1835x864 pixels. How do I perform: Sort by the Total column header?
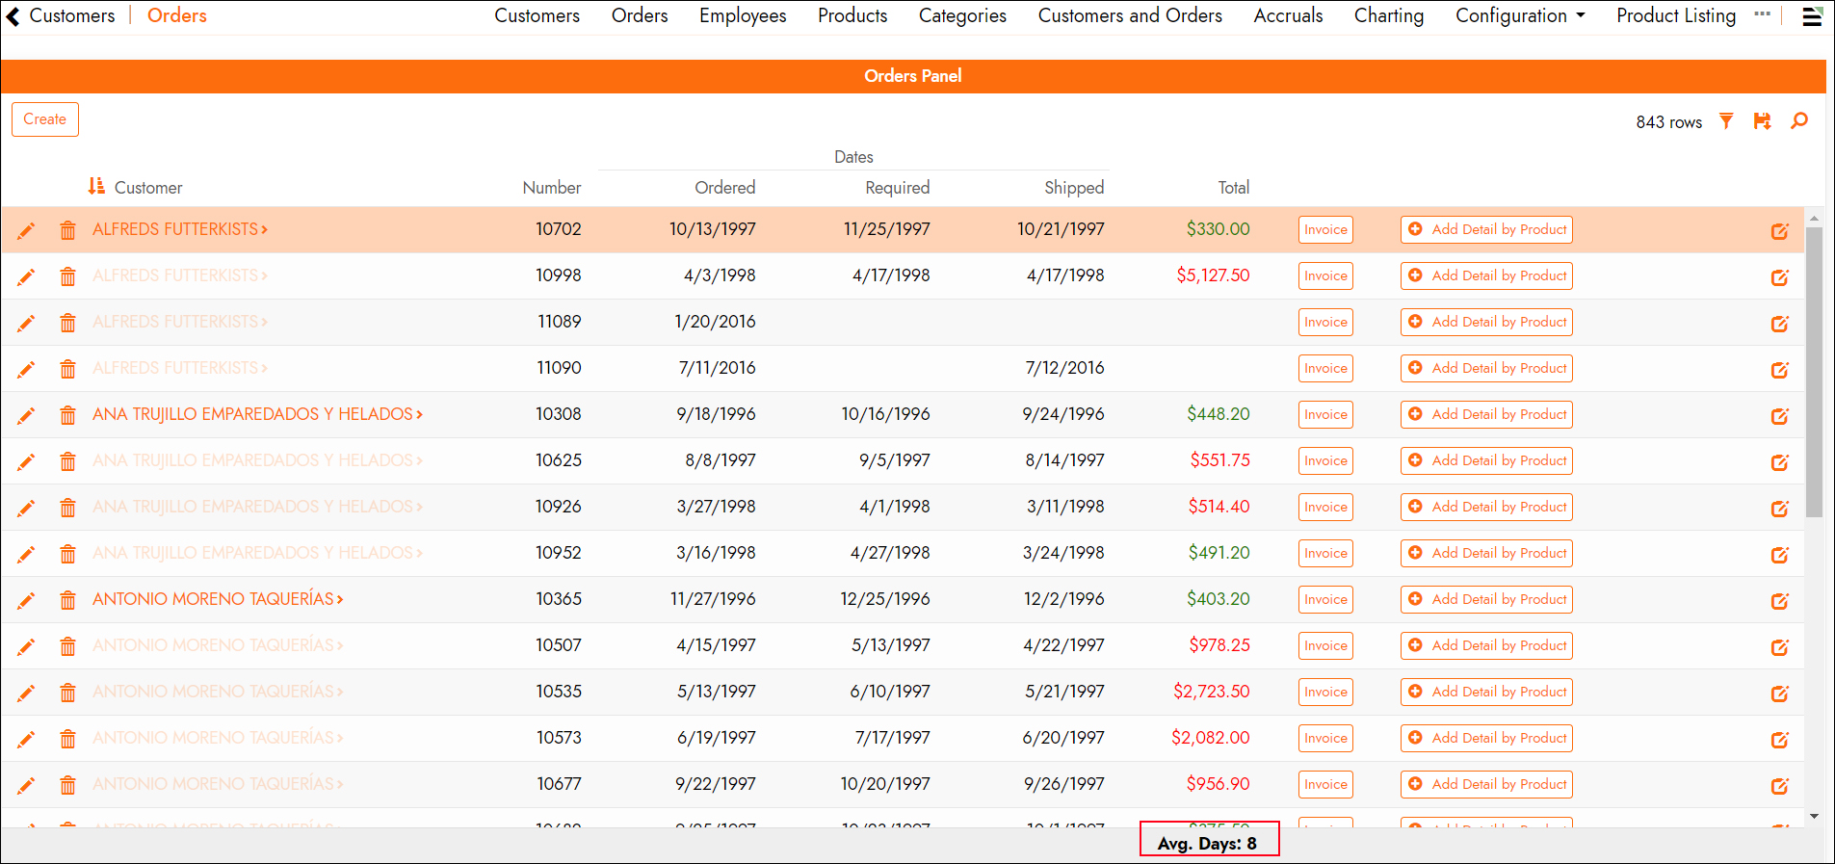coord(1233,188)
